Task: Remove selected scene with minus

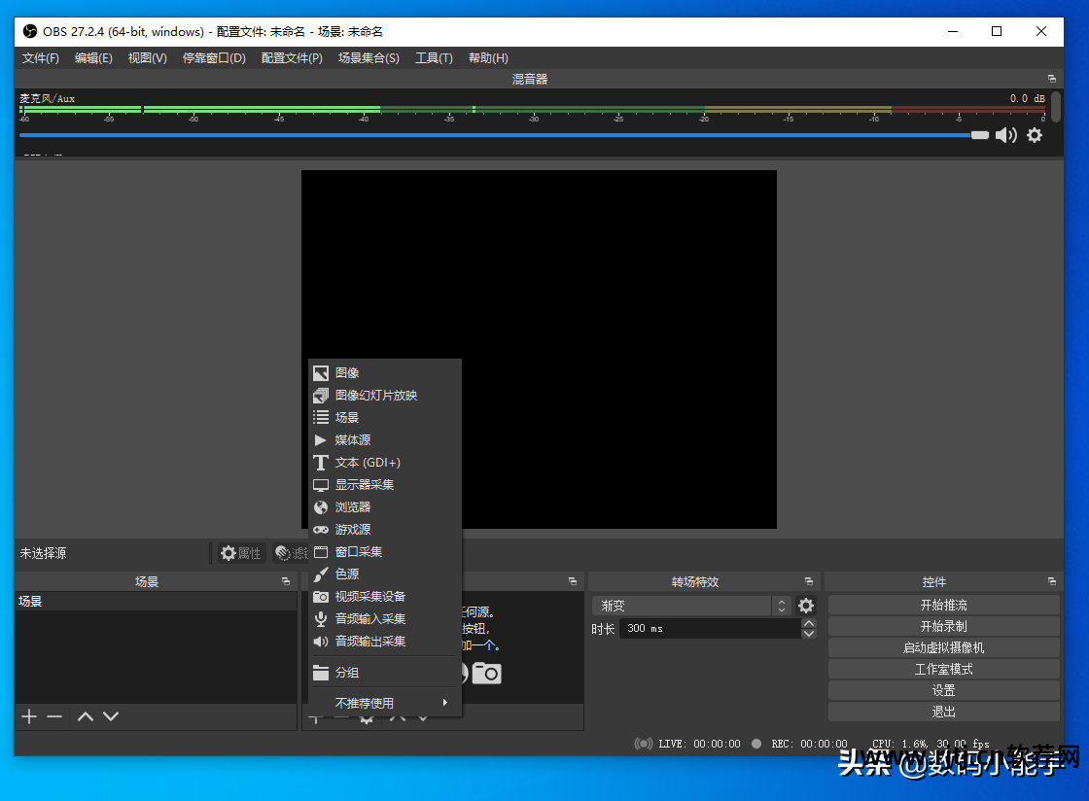Action: (54, 716)
